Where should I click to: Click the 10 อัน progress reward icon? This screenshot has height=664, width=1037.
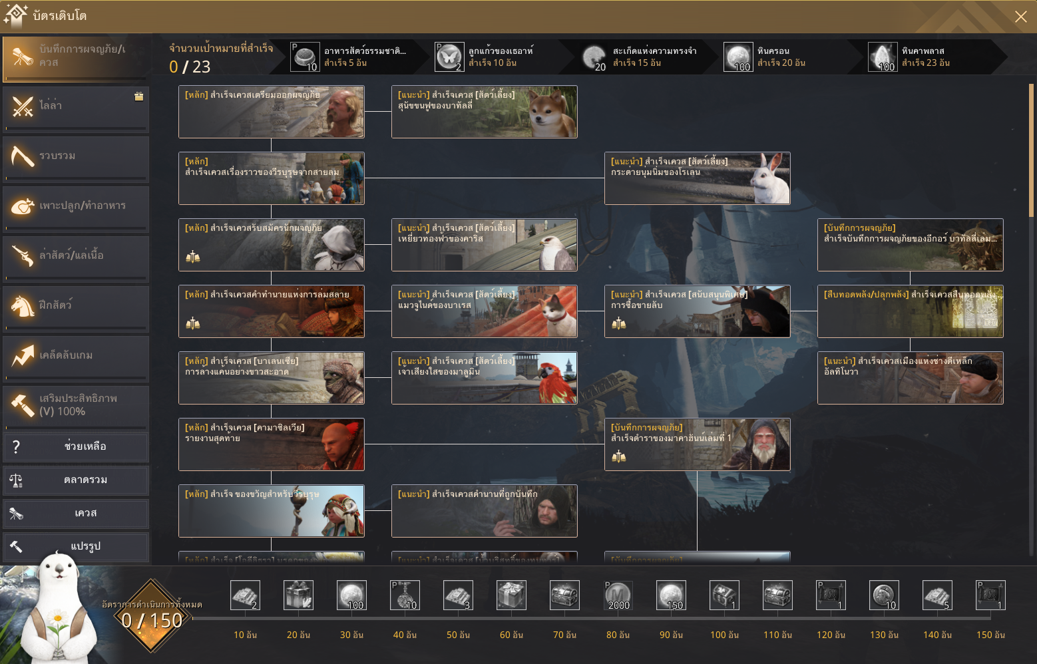pos(245,595)
